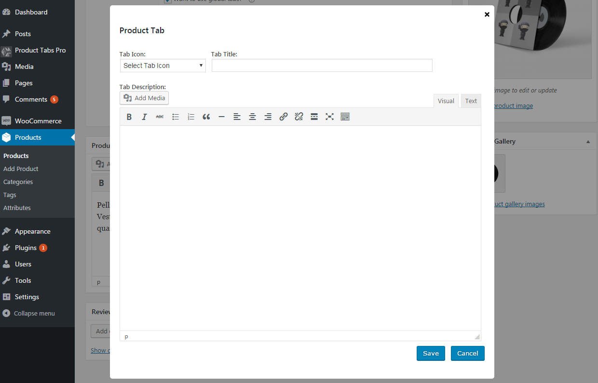Viewport: 598px width, 383px height.
Task: Open product Tags
Action: [x=10, y=195]
